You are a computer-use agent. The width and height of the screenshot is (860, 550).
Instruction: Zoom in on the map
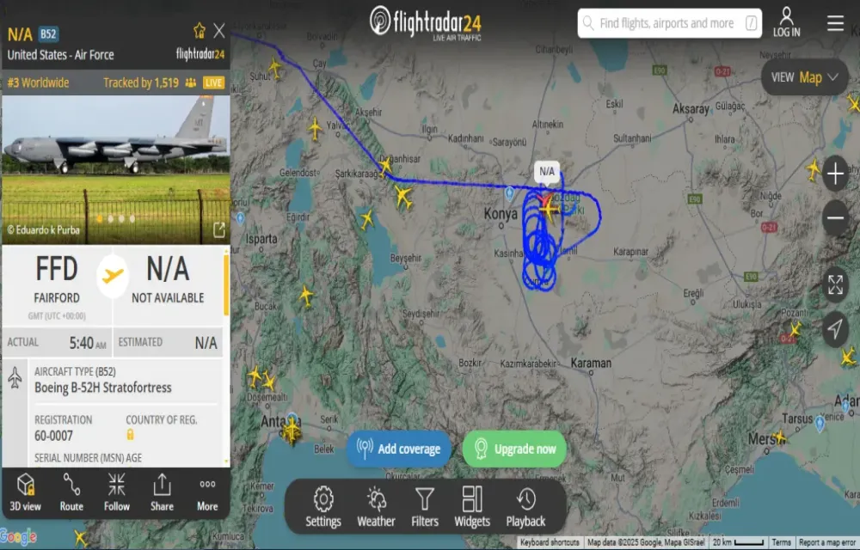pos(835,174)
